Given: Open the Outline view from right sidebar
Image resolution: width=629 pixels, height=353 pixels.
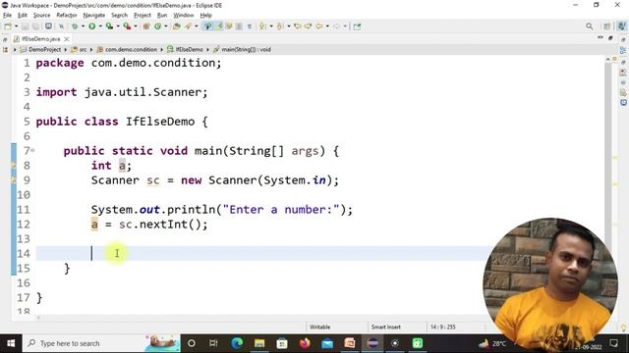Looking at the screenshot, I should pos(623,50).
